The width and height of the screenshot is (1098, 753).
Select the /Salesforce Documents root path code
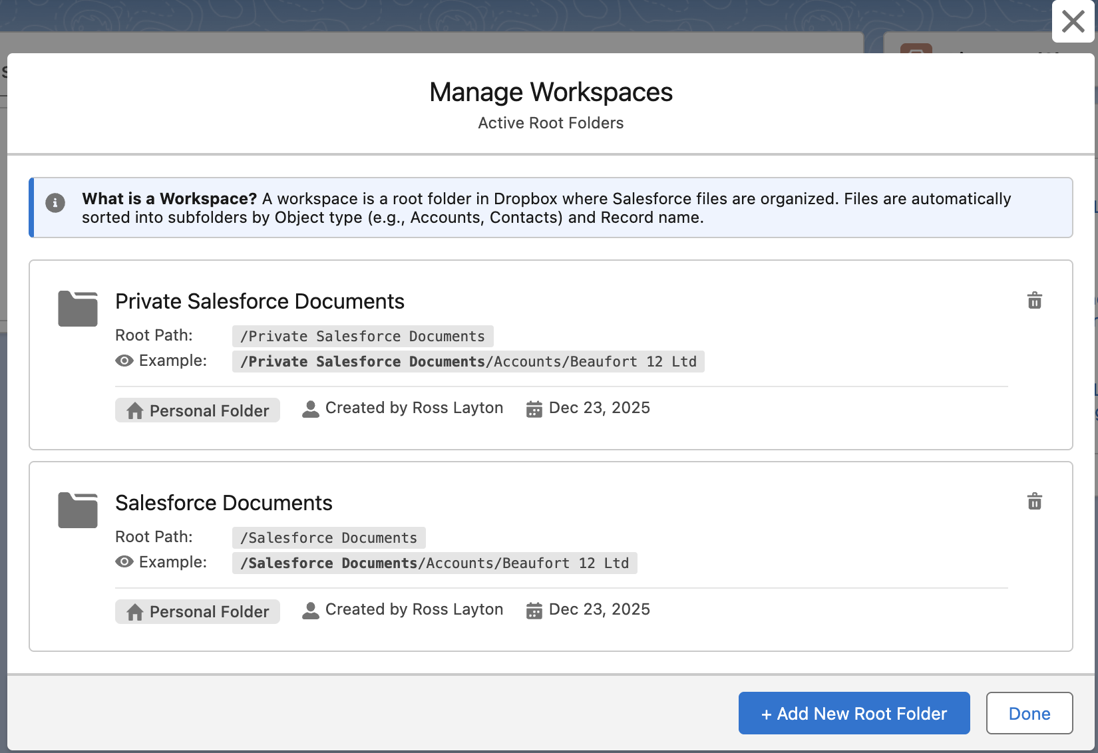tap(329, 537)
